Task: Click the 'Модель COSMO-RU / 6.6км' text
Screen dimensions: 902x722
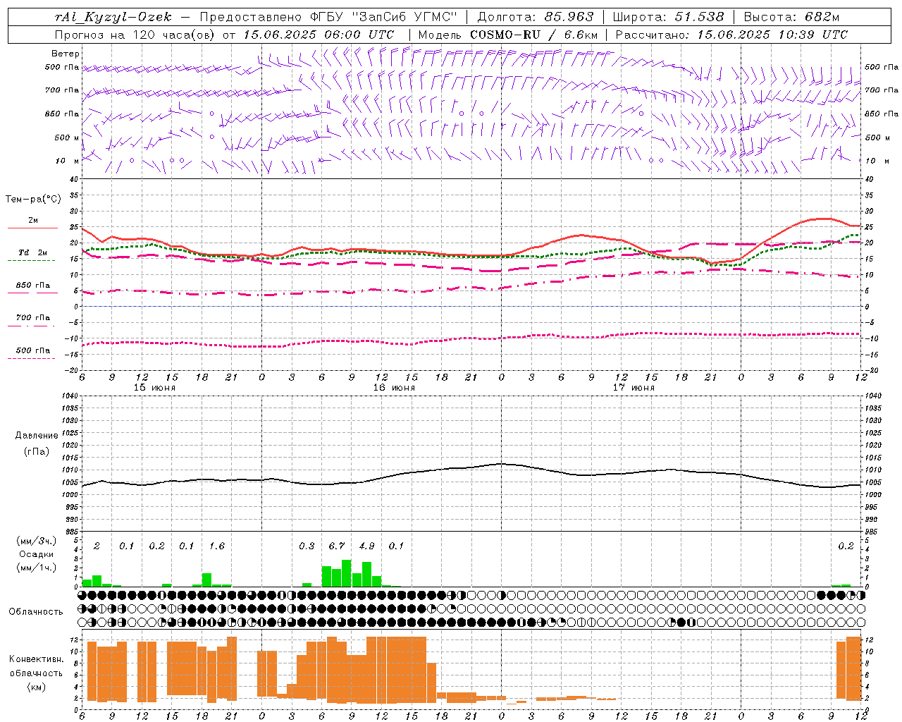Action: pyautogui.click(x=507, y=34)
